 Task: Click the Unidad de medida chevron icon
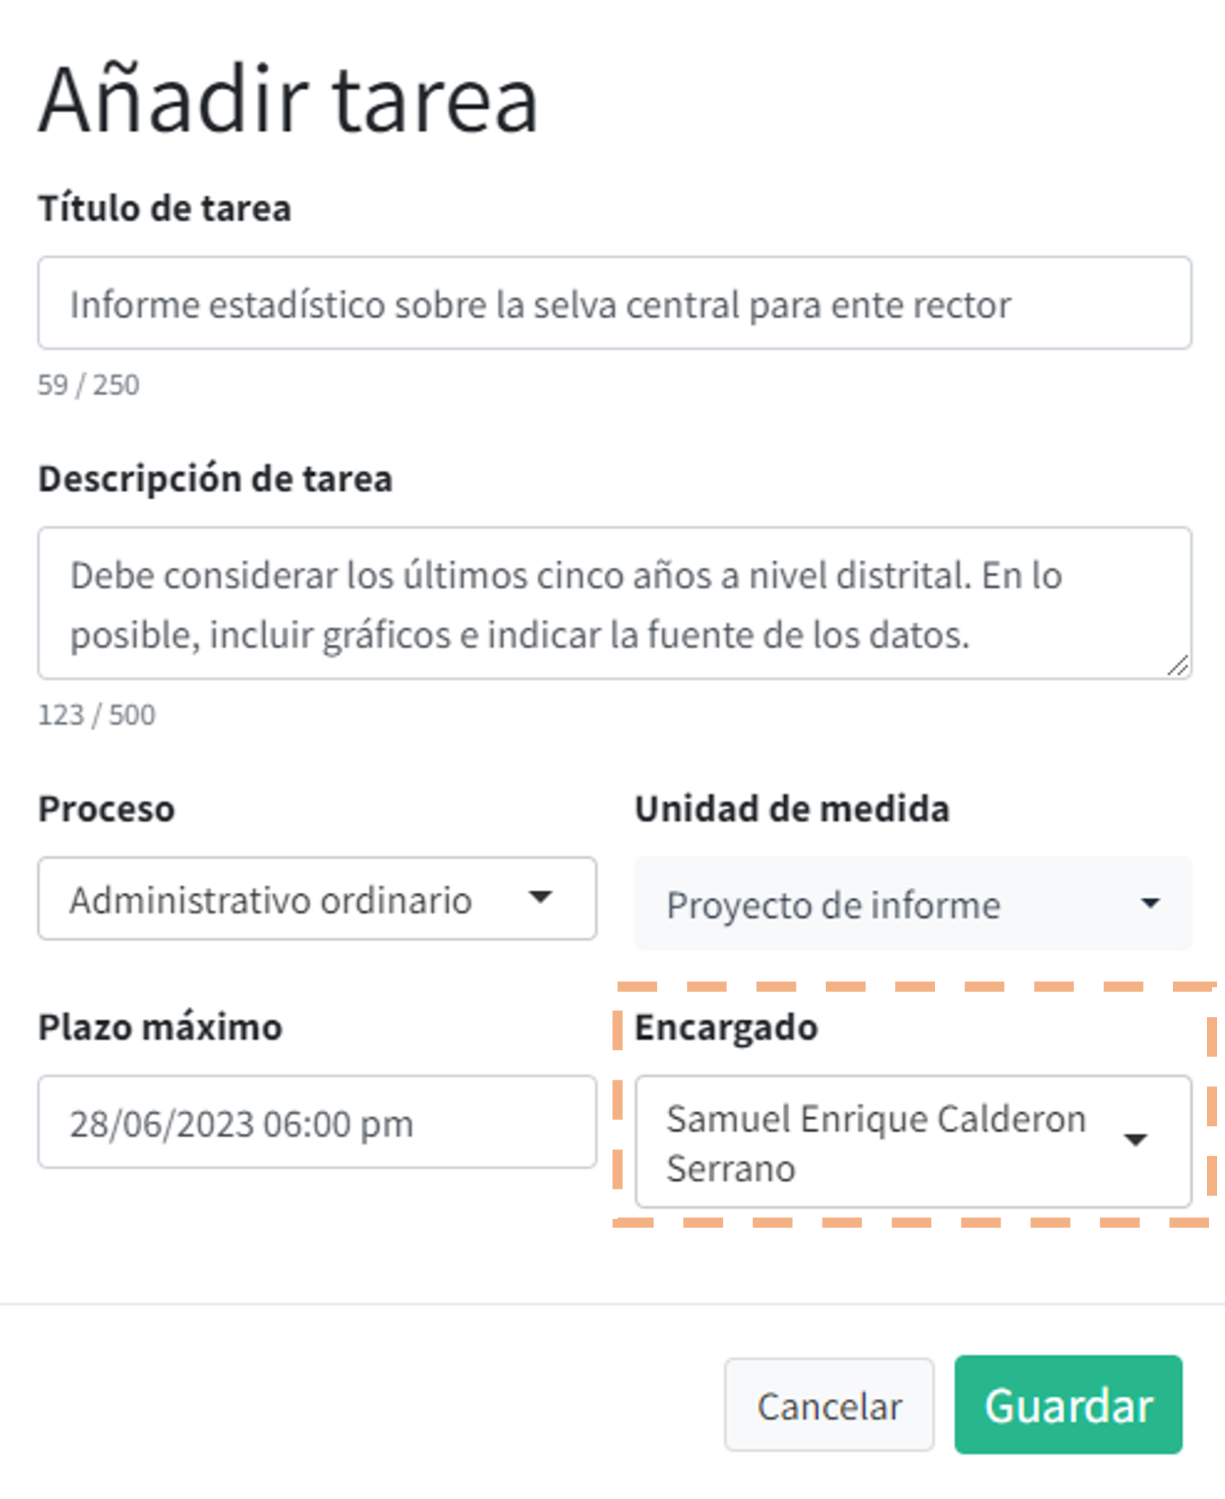(x=1152, y=903)
